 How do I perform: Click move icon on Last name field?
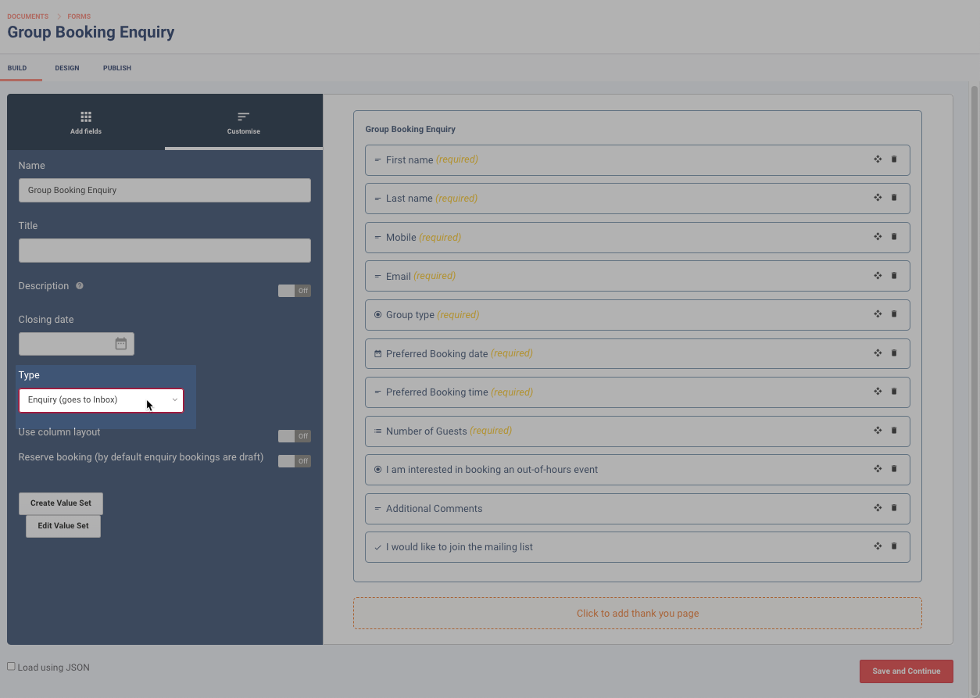(878, 198)
